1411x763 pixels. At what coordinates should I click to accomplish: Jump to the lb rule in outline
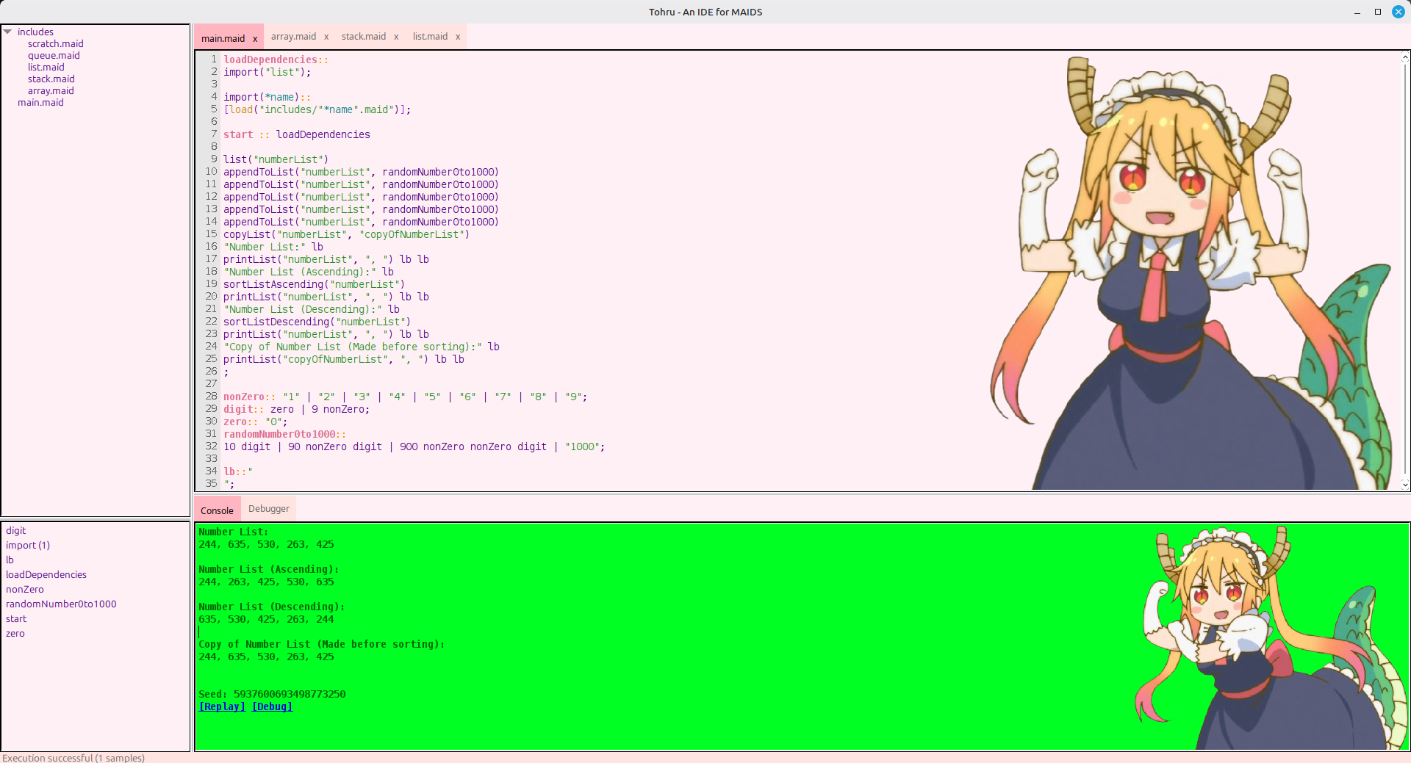[10, 560]
